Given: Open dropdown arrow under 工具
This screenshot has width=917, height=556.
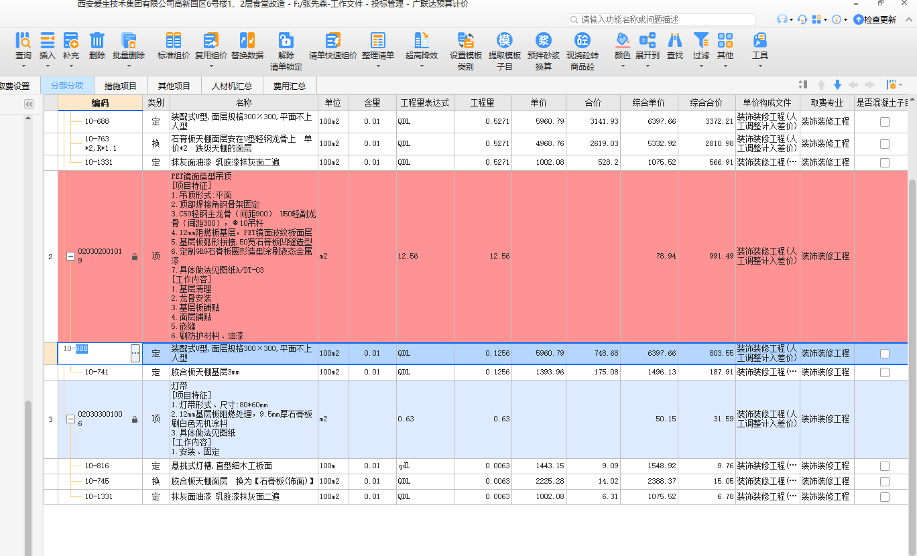Looking at the screenshot, I should click(760, 66).
